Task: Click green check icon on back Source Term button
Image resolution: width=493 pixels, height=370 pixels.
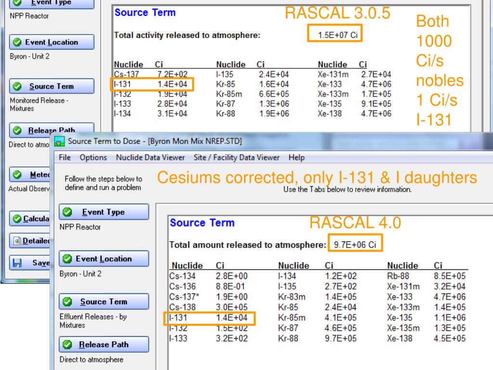Action: (x=17, y=86)
